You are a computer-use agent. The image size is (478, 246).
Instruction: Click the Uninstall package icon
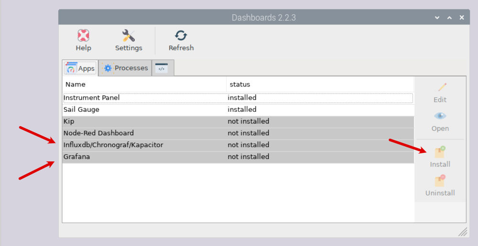(440, 181)
